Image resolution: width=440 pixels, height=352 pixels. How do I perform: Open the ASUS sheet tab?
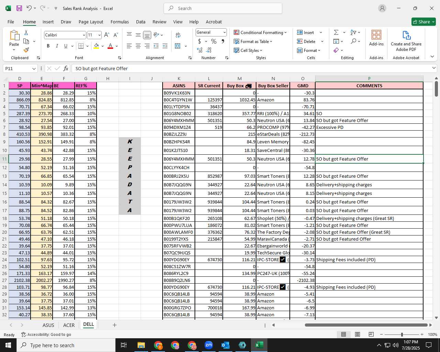point(48,325)
